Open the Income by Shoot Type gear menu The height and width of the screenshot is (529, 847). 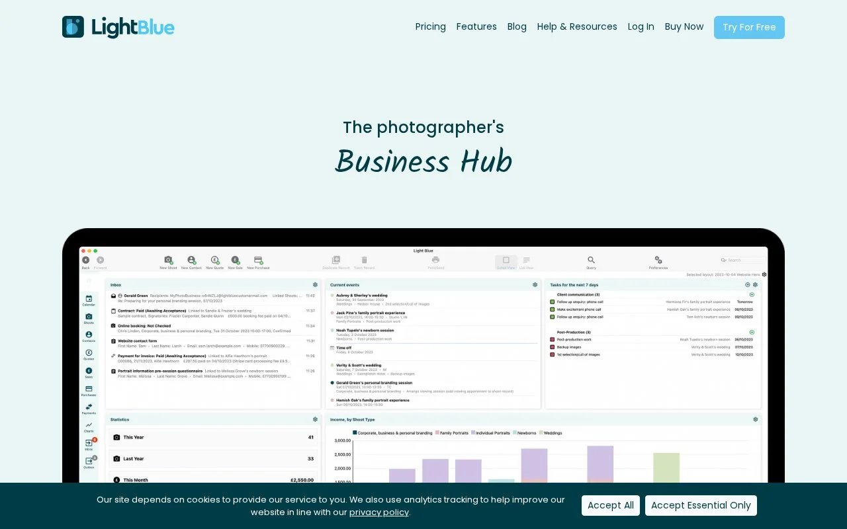click(x=755, y=419)
